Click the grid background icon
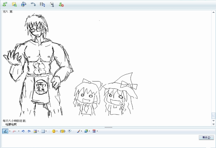Viewport: 216px width, 148px height. [x=43, y=131]
